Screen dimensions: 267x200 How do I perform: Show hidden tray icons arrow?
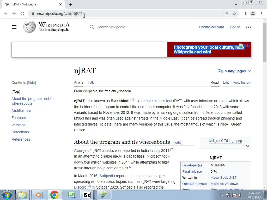pos(222,195)
